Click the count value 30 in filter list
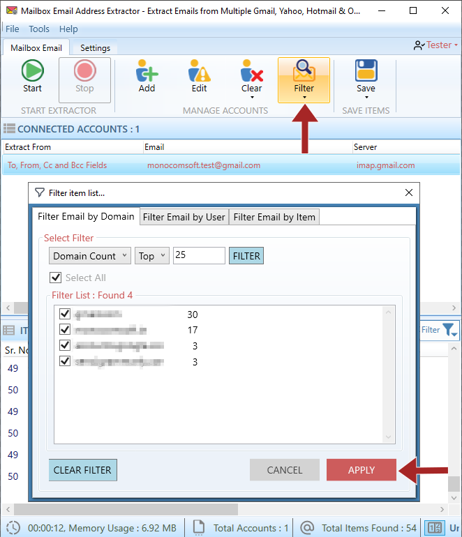462x537 pixels. [193, 315]
